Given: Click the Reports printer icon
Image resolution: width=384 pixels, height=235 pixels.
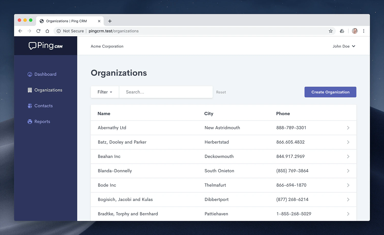Looking at the screenshot, I should pos(30,121).
